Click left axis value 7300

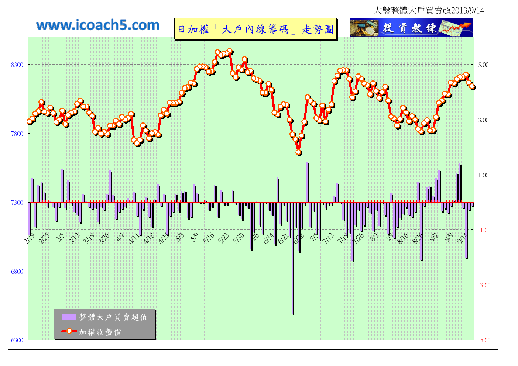tap(17, 203)
